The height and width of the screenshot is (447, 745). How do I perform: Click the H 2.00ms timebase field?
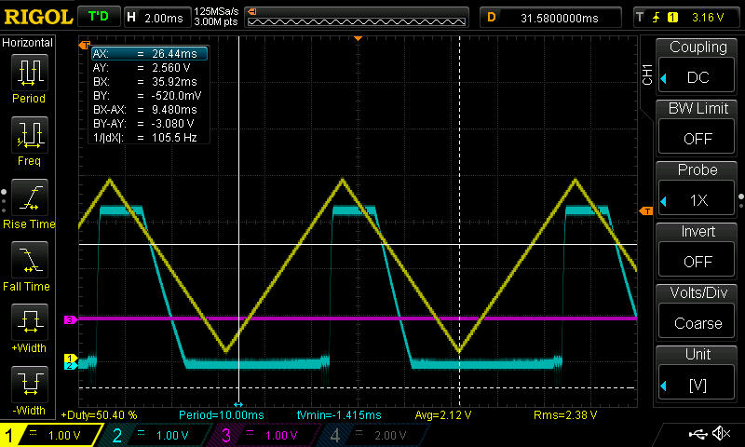point(156,18)
